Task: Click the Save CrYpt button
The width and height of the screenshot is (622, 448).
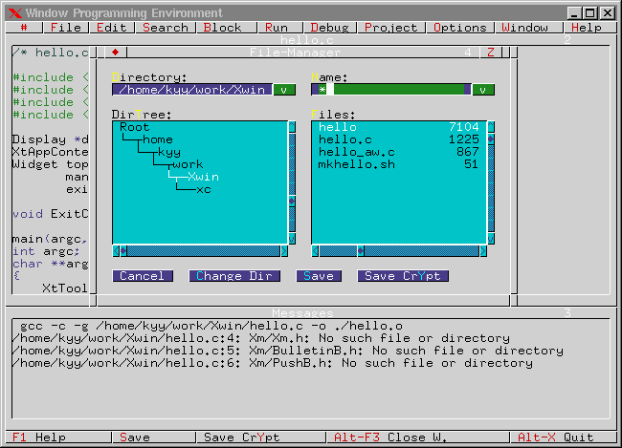Action: click(x=403, y=276)
